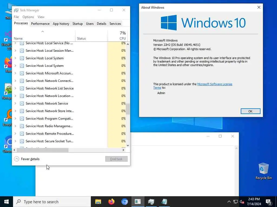Click scroll down arrow of process list

coord(128,146)
